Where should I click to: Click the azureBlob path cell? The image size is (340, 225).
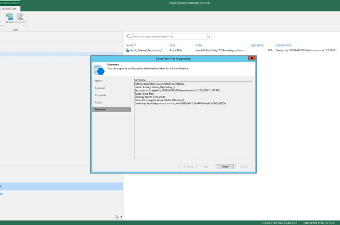tap(221, 50)
